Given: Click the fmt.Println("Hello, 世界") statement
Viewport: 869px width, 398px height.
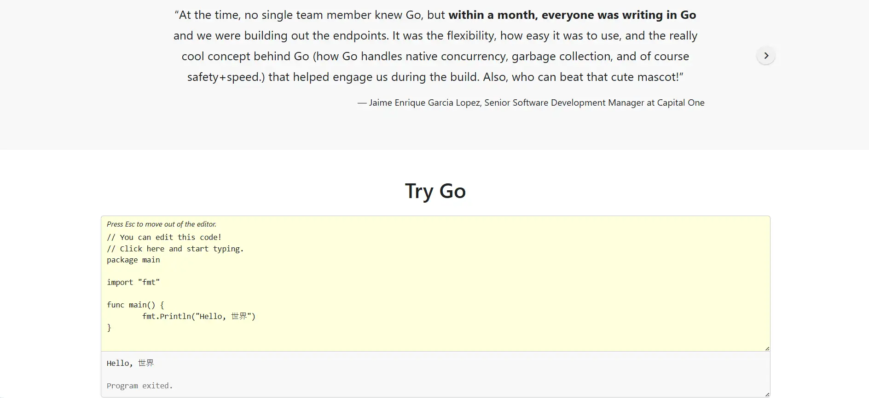Looking at the screenshot, I should (198, 316).
